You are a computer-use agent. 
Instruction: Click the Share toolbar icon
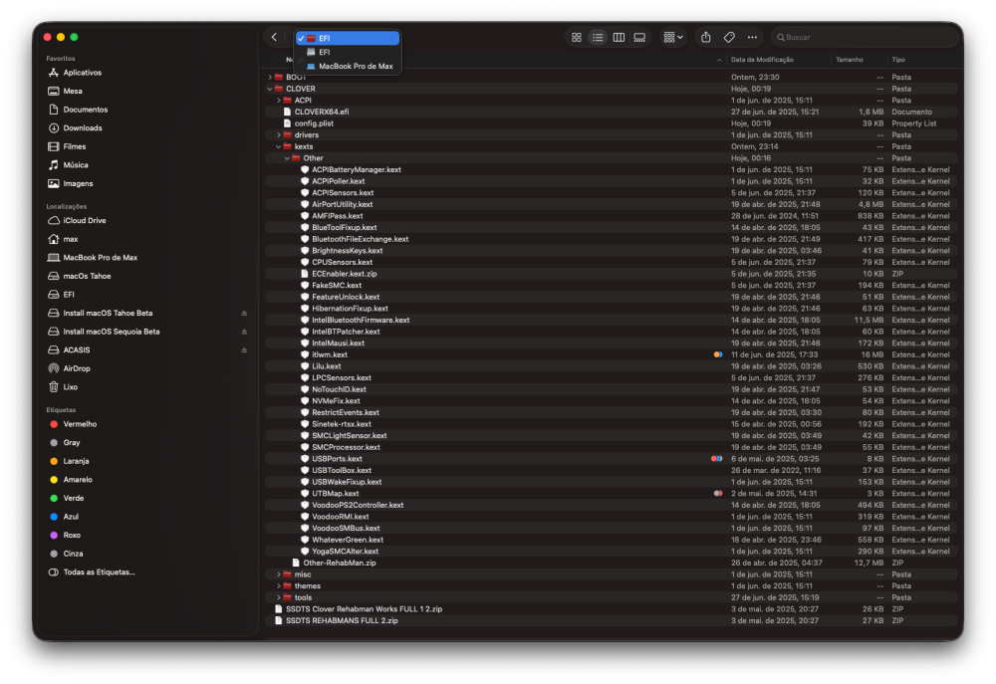(x=706, y=38)
